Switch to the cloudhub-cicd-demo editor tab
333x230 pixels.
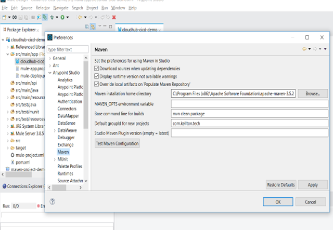coord(137,30)
